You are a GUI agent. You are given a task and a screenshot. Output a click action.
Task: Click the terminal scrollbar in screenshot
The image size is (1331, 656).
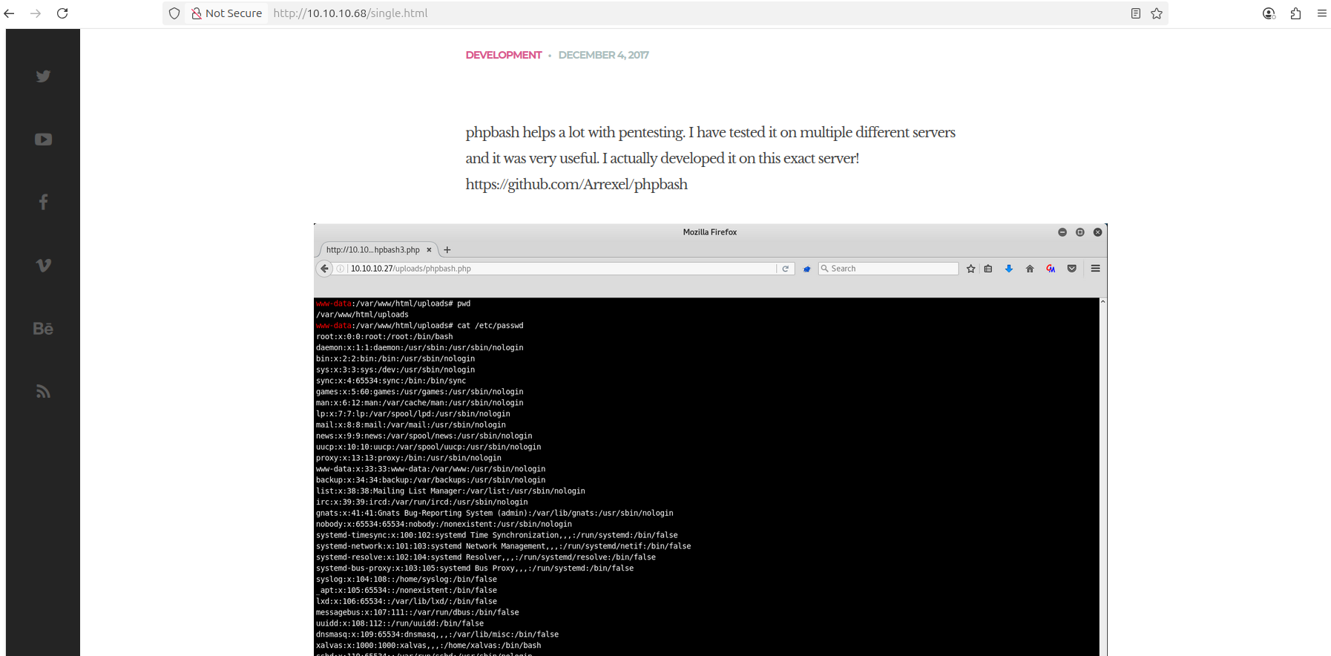[x=1103, y=477]
